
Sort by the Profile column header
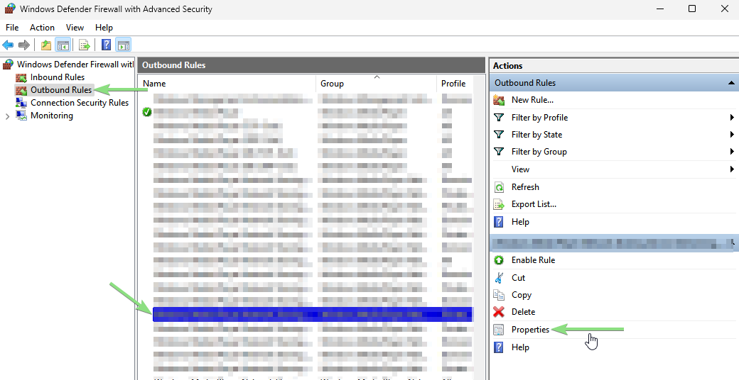[453, 84]
